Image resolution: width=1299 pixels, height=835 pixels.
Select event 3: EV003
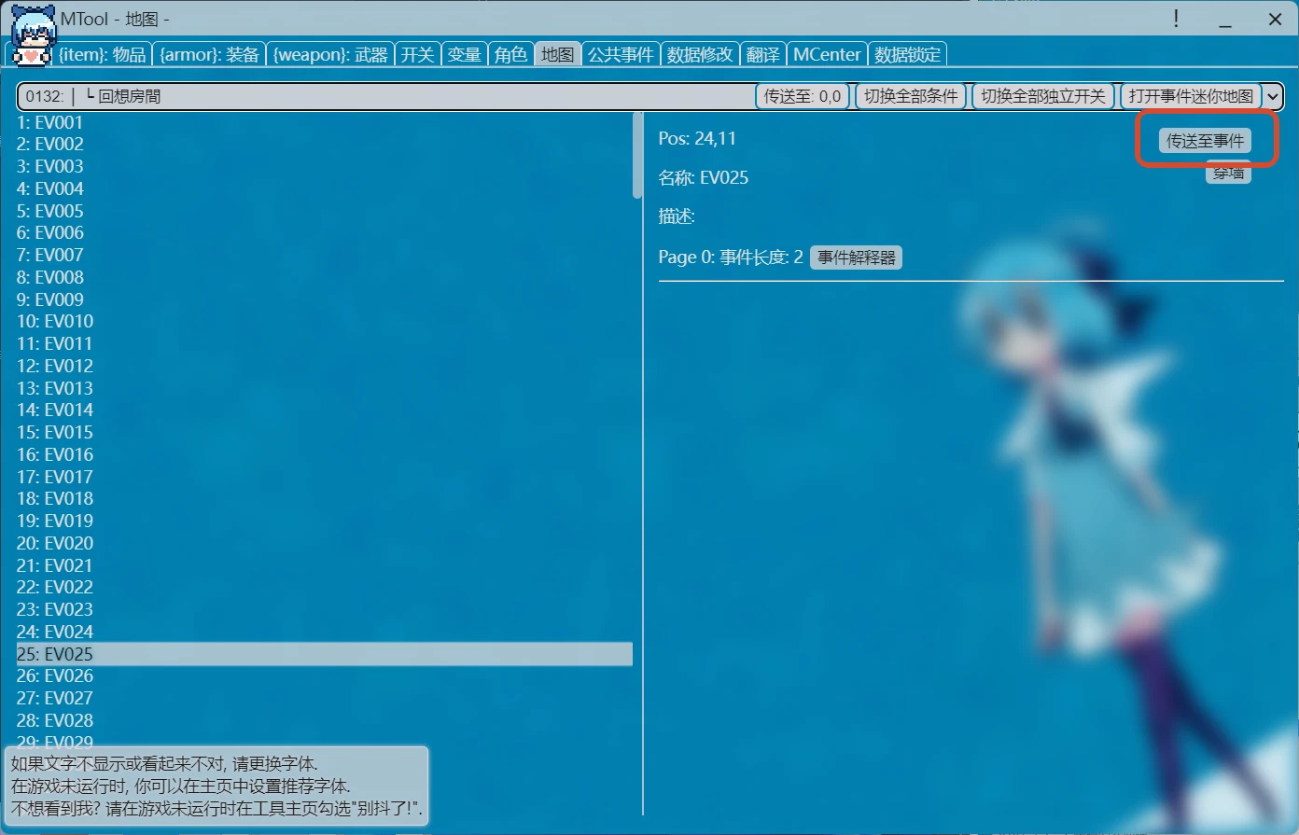coord(324,166)
